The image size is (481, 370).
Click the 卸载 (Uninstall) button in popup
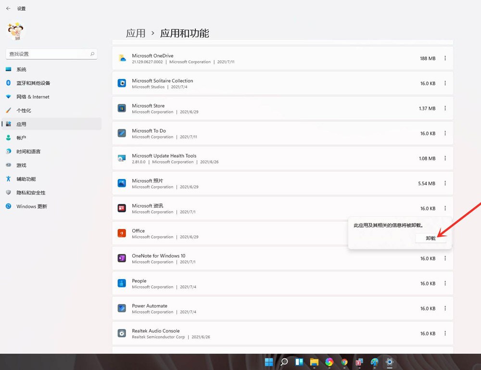(430, 238)
